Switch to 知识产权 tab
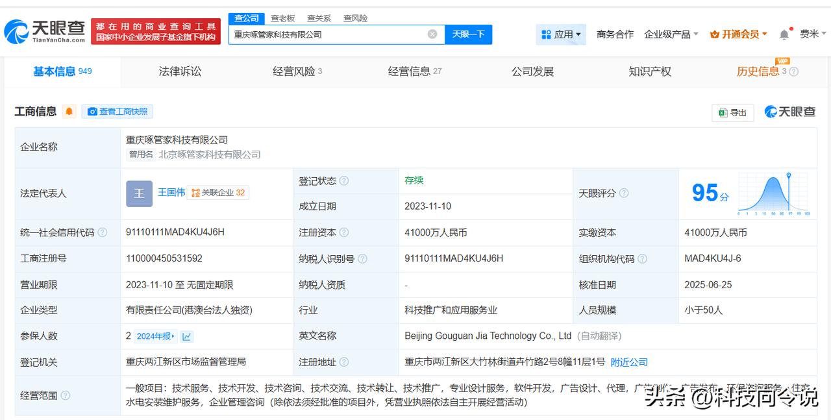The image size is (831, 420). 650,71
